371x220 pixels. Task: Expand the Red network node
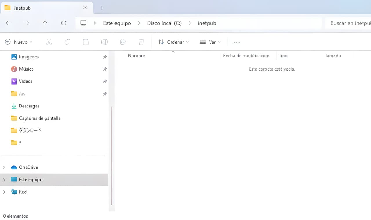(4, 192)
